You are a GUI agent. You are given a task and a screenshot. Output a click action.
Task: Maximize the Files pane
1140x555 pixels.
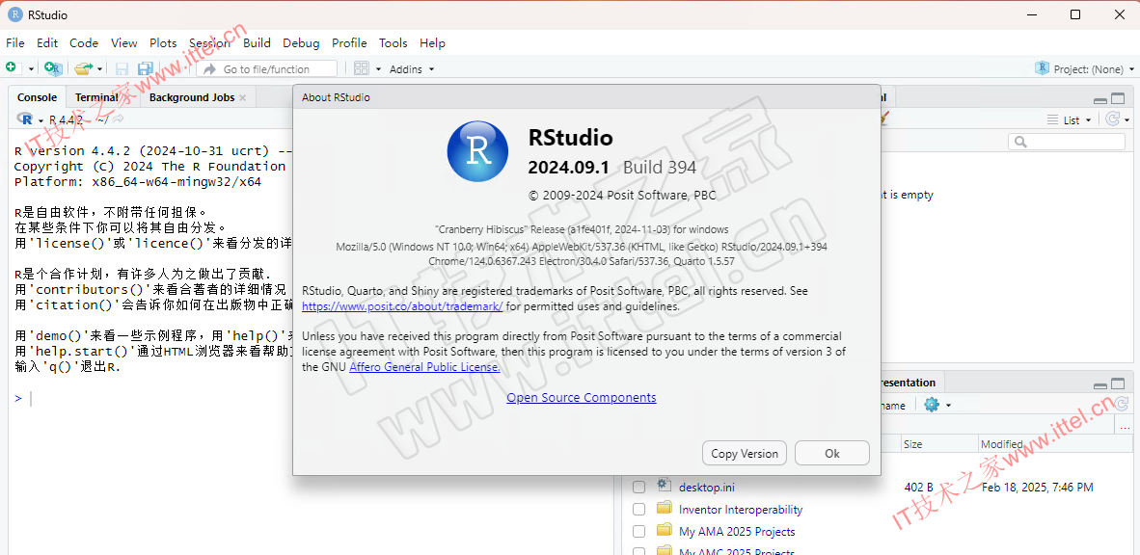click(x=1117, y=384)
